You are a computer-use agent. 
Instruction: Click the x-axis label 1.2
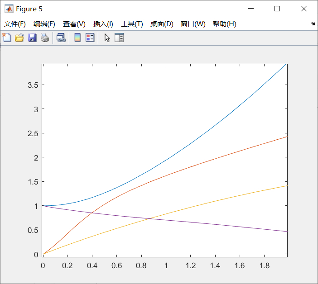(191, 265)
